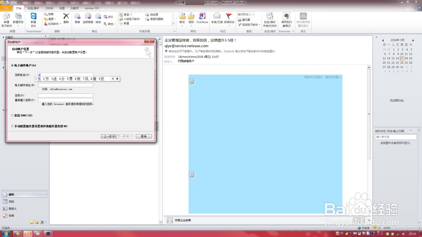Screen dimensions: 422x237
Task: Open the 新建项目 (New Items) button
Action: (18, 20)
